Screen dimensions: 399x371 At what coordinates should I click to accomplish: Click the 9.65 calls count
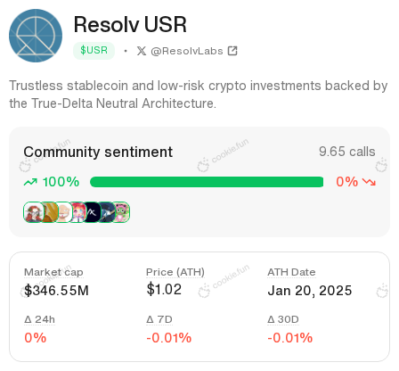tap(347, 152)
